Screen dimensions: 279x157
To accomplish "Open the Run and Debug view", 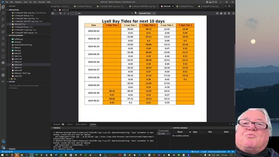I will point(3,26).
